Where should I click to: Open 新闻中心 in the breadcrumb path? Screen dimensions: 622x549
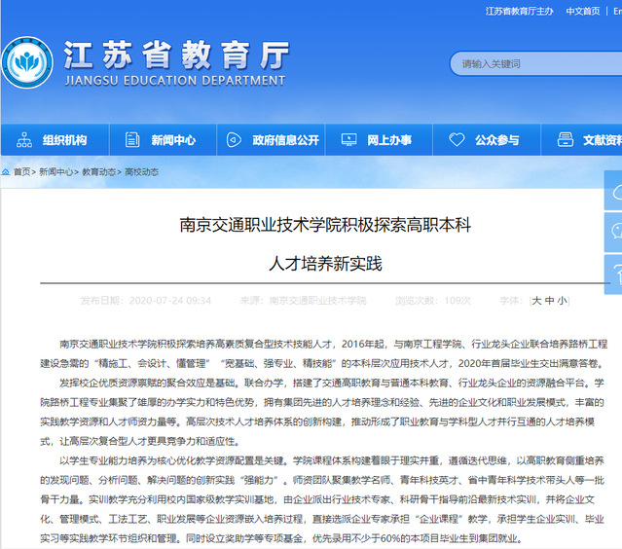coord(55,171)
